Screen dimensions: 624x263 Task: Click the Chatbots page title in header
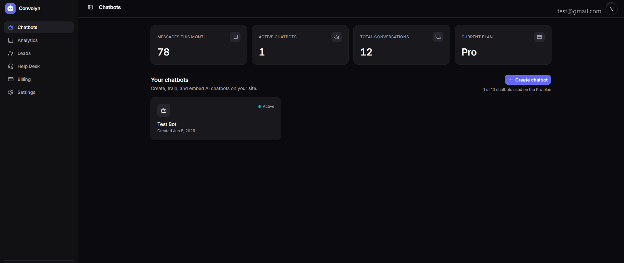click(x=110, y=7)
